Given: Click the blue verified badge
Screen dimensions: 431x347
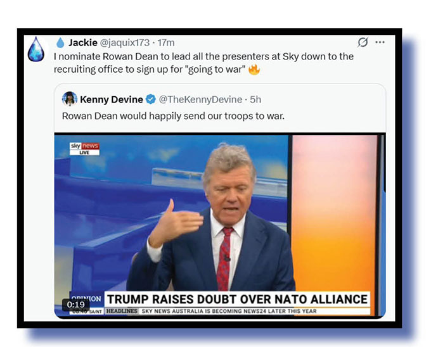Looking at the screenshot, I should coord(151,99).
